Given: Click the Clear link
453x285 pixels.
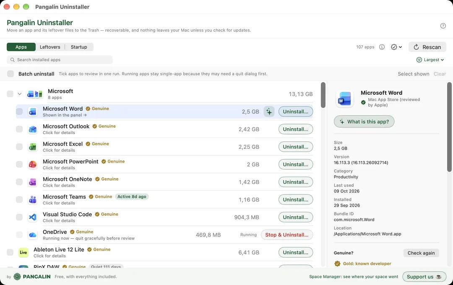Looking at the screenshot, I should click(x=440, y=74).
